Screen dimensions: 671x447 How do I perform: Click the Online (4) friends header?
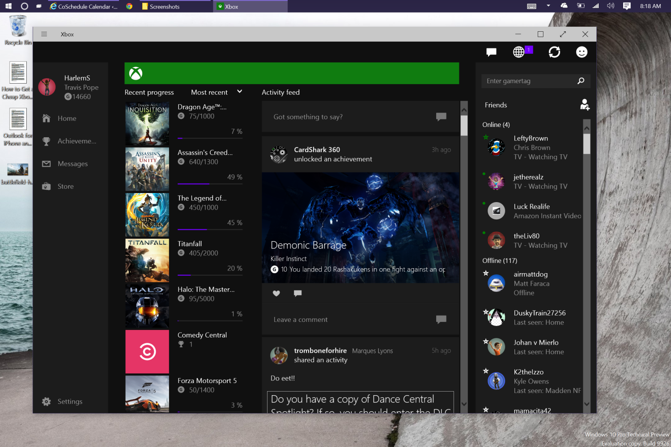[x=496, y=125]
